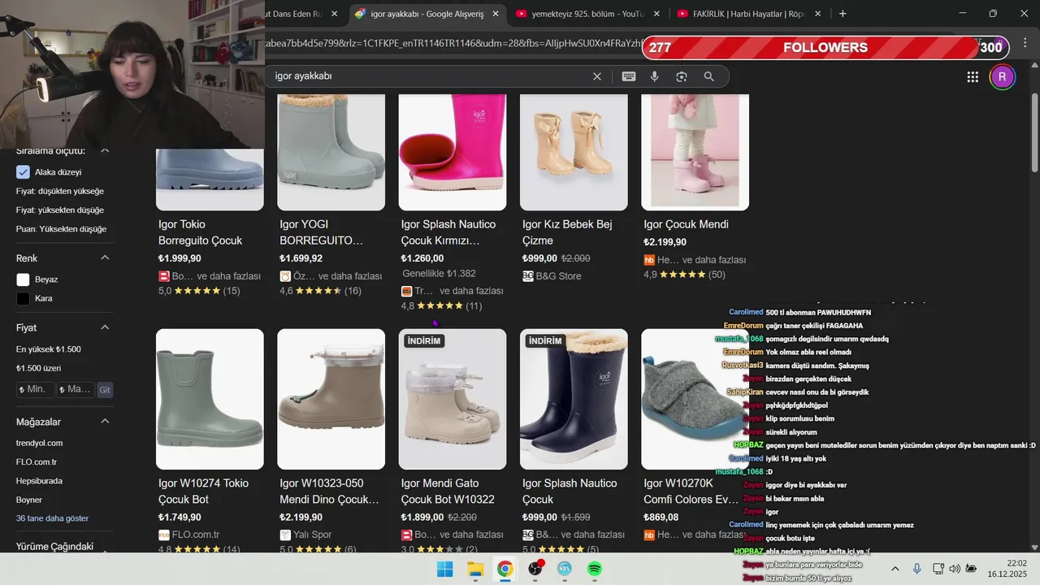Collapse the Sıralama ölçütü section chevron
This screenshot has height=585, width=1040.
(x=105, y=151)
